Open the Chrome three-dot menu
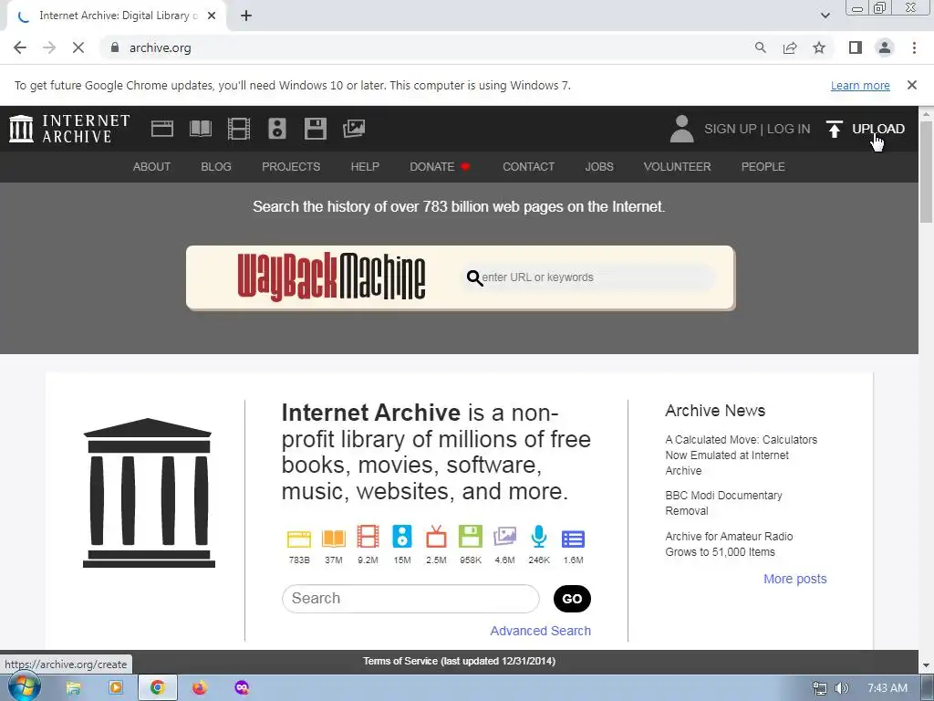The width and height of the screenshot is (934, 701). tap(914, 47)
